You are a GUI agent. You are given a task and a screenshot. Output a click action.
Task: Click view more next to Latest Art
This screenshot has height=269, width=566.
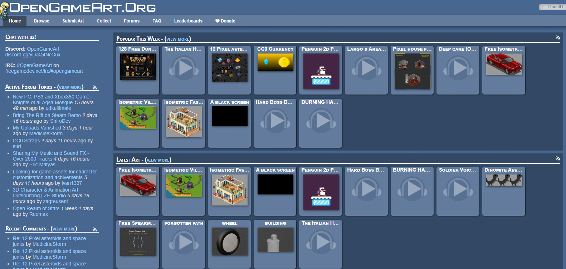pos(158,160)
